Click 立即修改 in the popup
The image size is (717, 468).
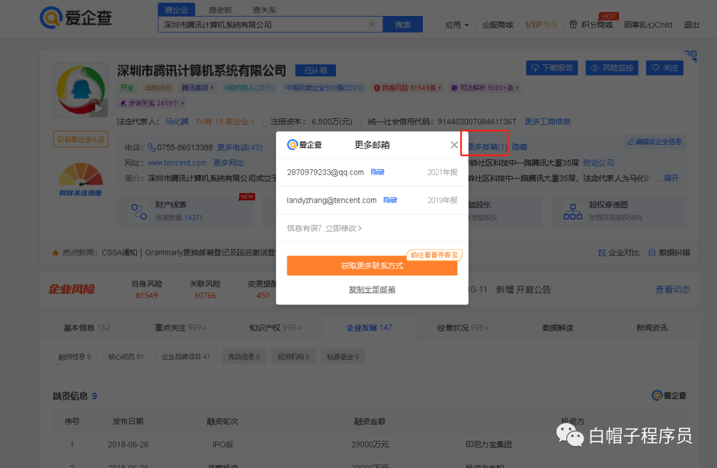coord(343,228)
